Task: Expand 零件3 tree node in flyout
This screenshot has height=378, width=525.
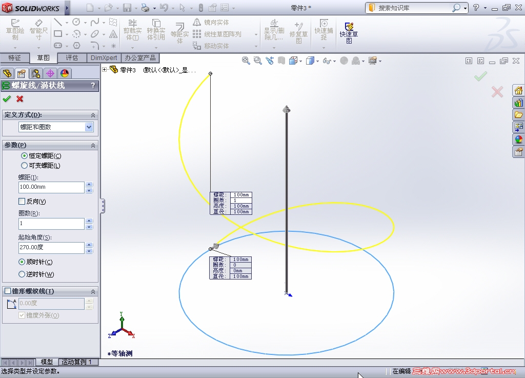Action: [105, 70]
